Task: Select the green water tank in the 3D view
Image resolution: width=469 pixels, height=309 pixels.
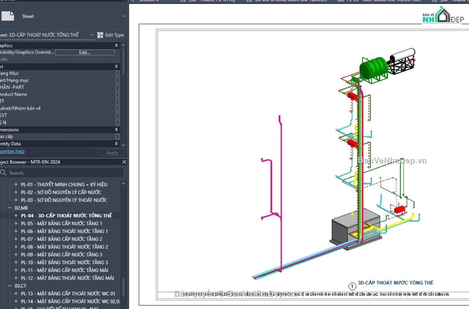Action: 373,68
